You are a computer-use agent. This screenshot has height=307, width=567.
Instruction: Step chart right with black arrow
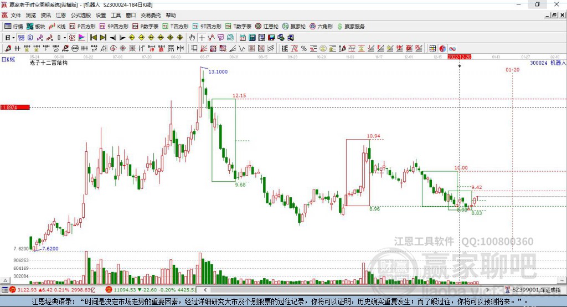click(122, 38)
